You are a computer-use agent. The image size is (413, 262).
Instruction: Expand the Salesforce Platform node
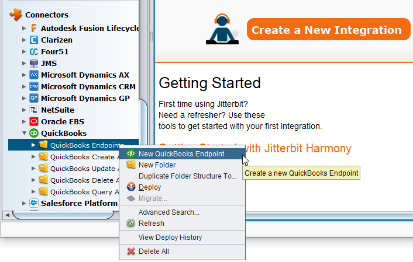pos(24,203)
